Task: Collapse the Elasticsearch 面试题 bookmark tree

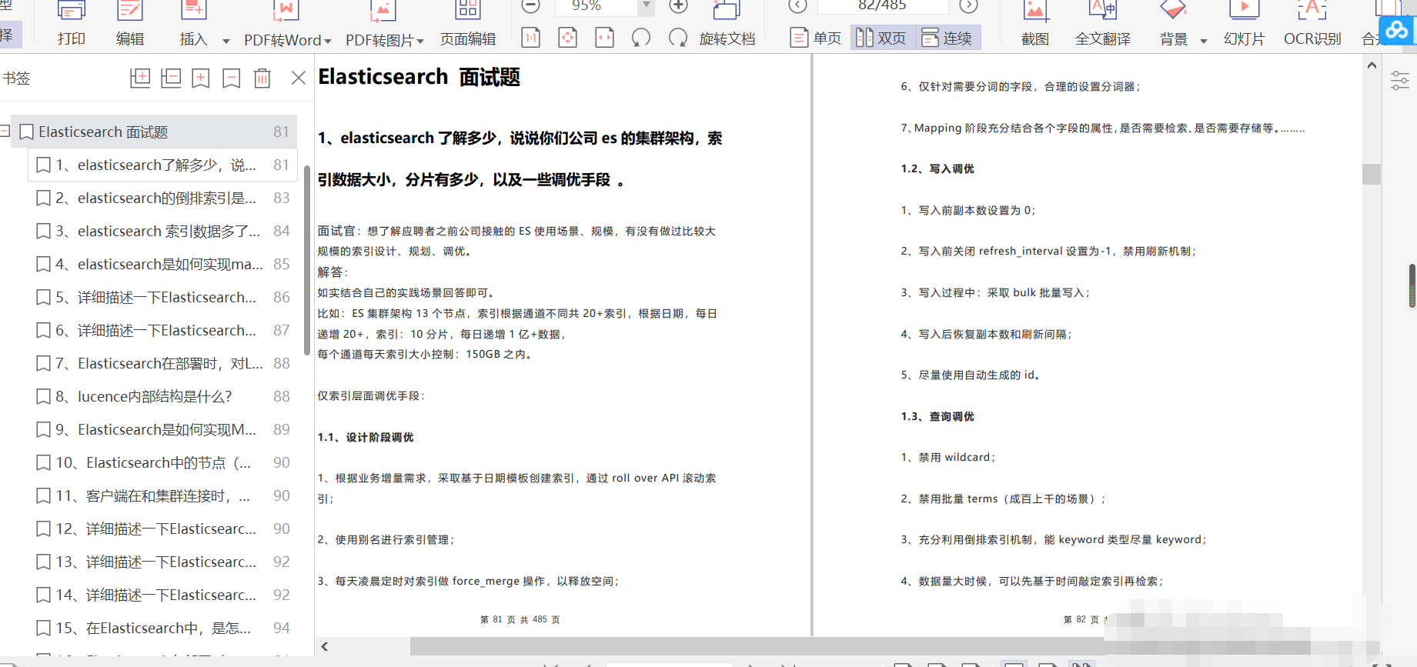Action: [x=5, y=132]
